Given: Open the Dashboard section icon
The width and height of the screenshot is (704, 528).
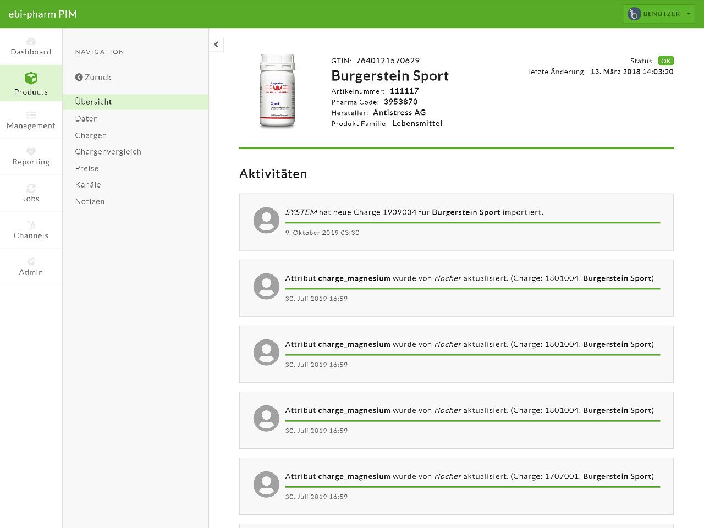Looking at the screenshot, I should 31,42.
